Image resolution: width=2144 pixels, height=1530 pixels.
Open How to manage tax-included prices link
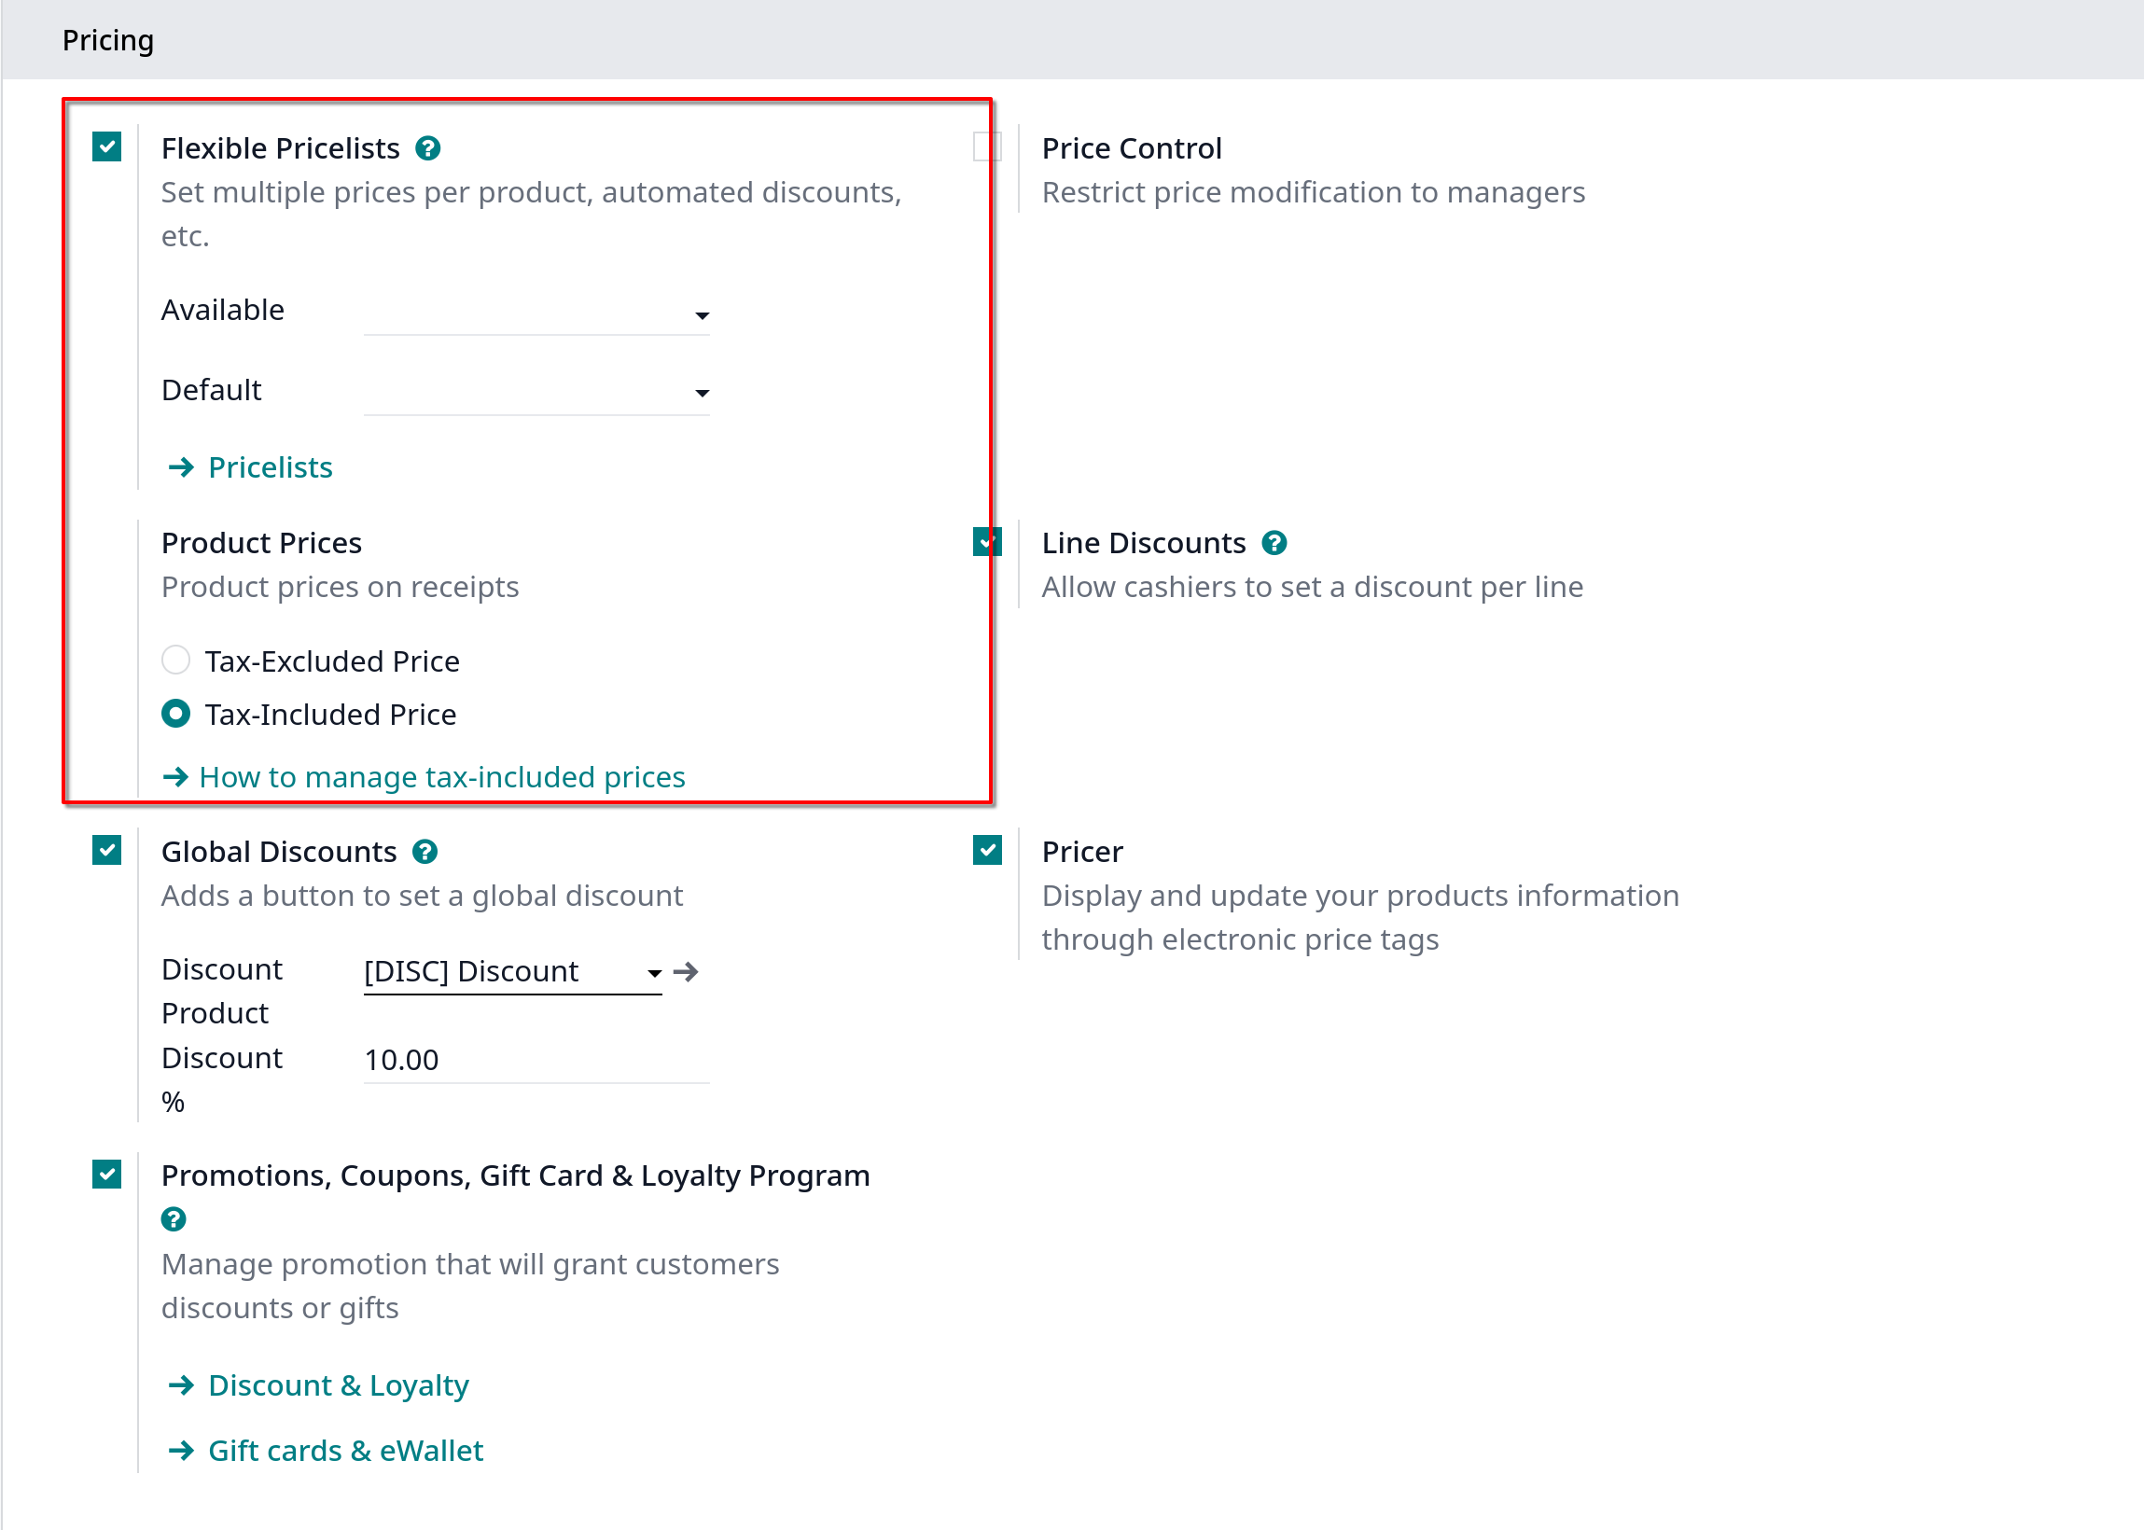coord(442,777)
